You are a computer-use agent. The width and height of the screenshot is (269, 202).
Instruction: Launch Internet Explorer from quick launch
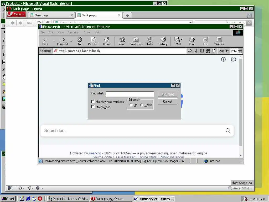pos(28,199)
